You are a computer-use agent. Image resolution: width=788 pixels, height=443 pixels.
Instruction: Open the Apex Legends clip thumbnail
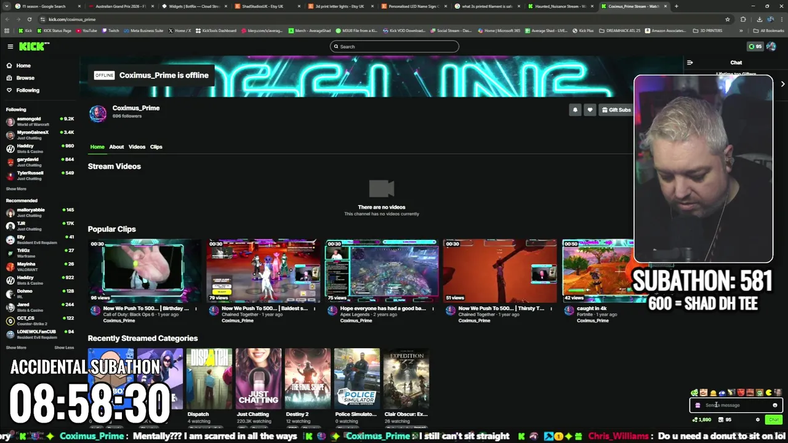point(381,271)
